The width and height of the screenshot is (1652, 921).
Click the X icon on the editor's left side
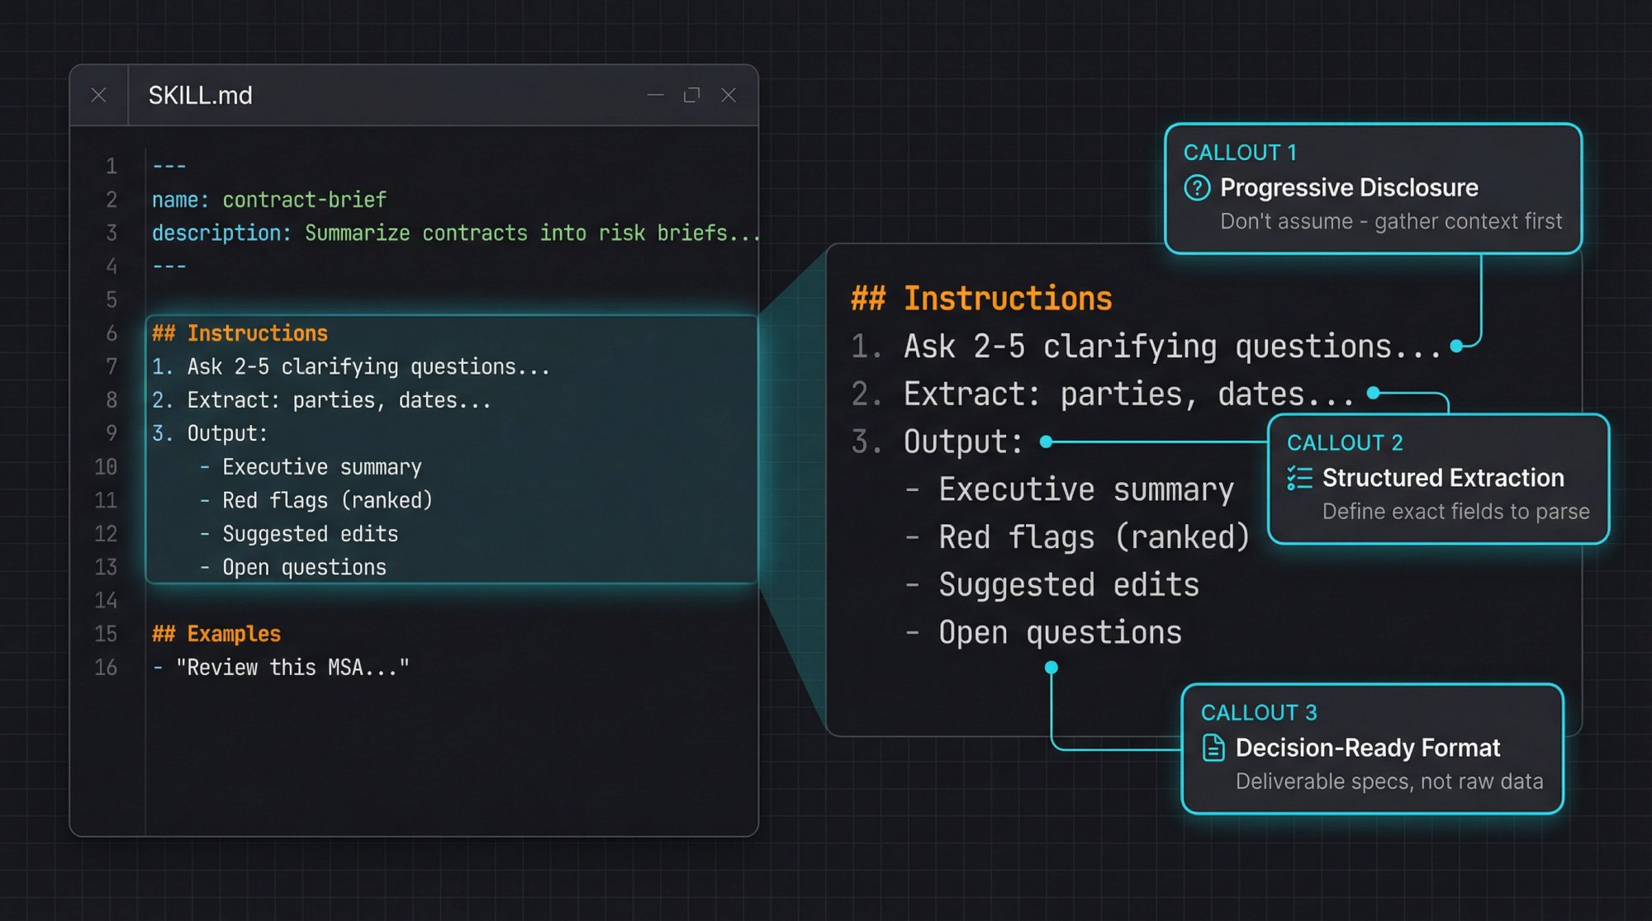[x=99, y=95]
